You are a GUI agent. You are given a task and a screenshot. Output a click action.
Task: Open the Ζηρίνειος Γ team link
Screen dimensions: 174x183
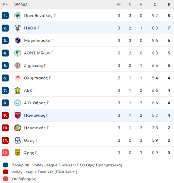point(35,66)
